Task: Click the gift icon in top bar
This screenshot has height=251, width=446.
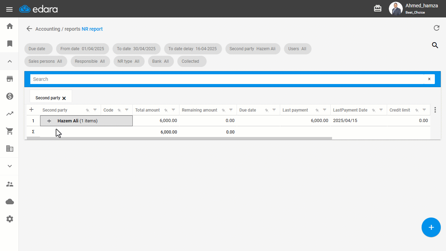Action: 378,8
